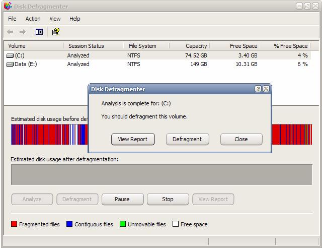Sort by Session Status column header

tap(94, 46)
